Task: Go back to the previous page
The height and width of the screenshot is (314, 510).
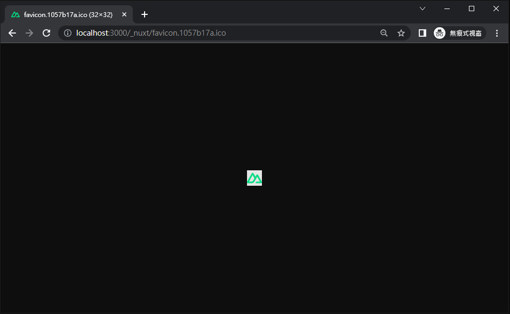Action: click(12, 33)
